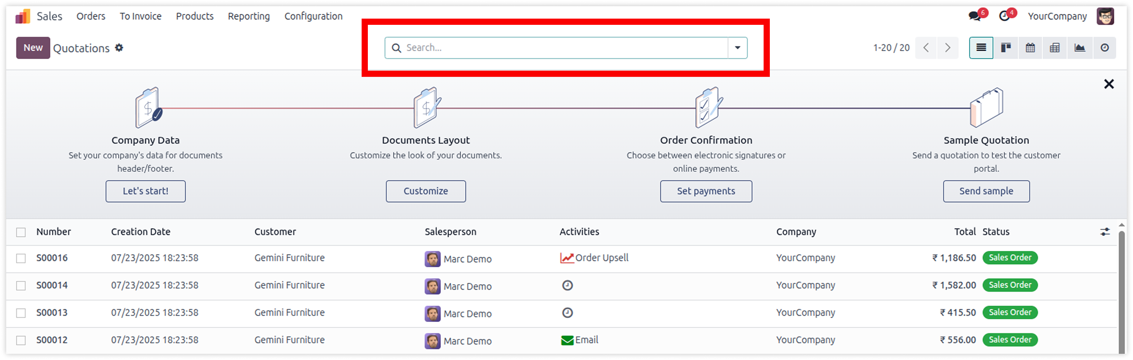Switch to Kanban view
The width and height of the screenshot is (1133, 360).
(x=1006, y=47)
